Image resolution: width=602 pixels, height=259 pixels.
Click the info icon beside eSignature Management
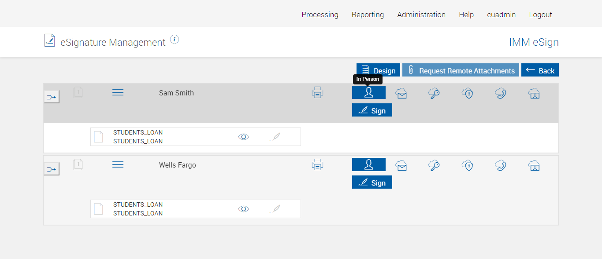coord(175,40)
